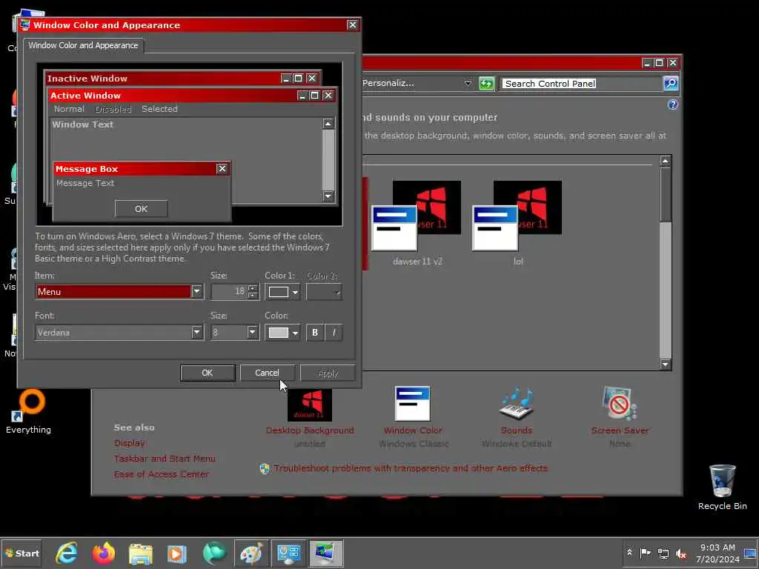This screenshot has height=569, width=759.
Task: Toggle Italic font button
Action: tap(334, 333)
